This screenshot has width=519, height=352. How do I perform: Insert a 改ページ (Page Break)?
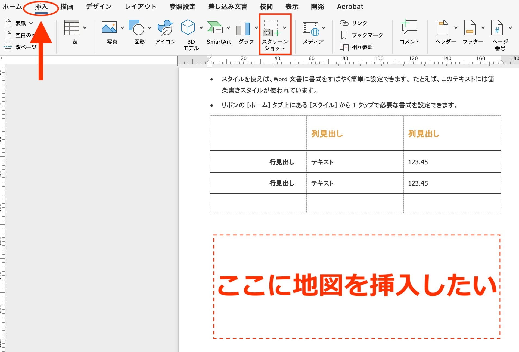pyautogui.click(x=20, y=47)
